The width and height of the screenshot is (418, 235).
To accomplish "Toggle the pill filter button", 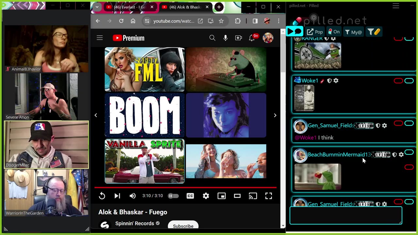I will 374,32.
